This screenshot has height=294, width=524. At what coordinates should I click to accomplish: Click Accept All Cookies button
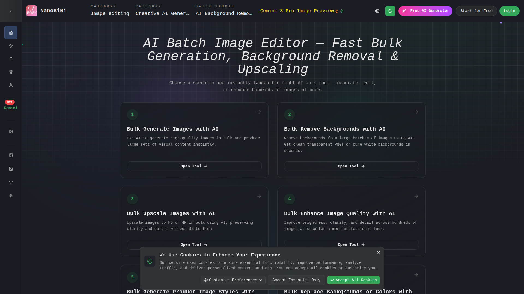pos(353,280)
